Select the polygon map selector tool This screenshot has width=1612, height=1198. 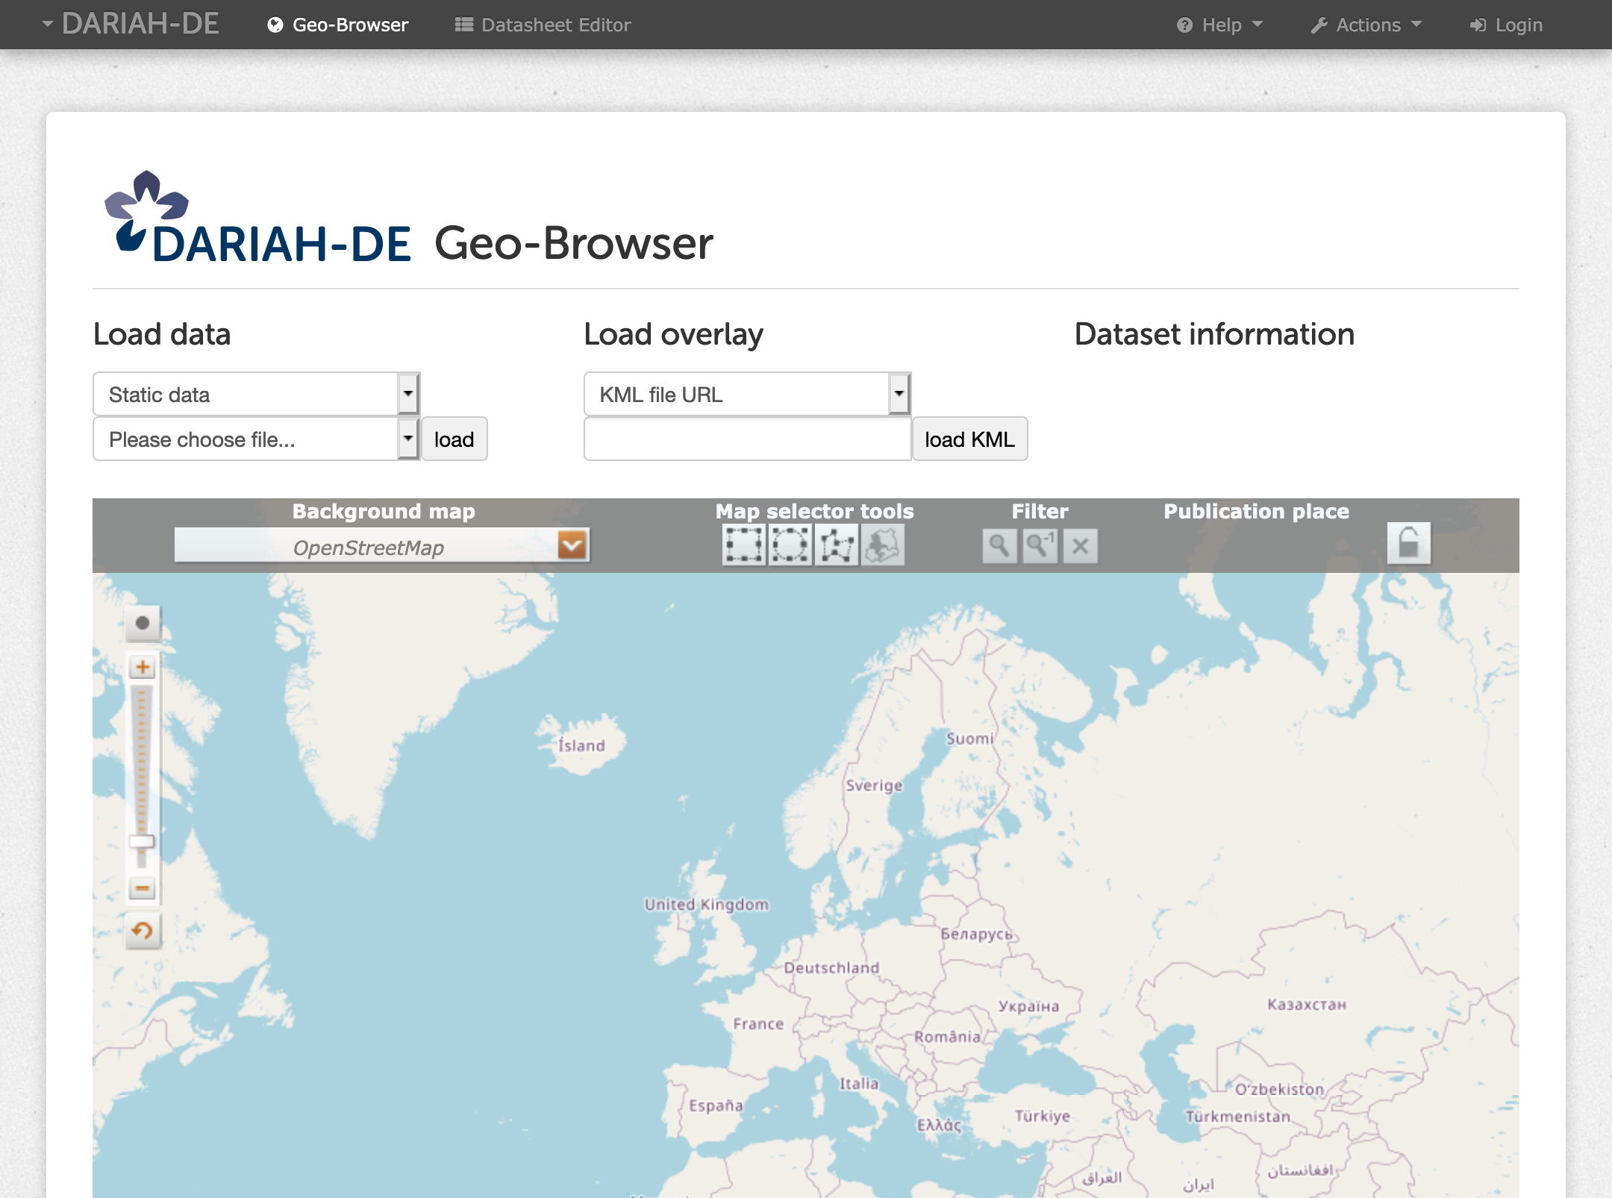836,545
